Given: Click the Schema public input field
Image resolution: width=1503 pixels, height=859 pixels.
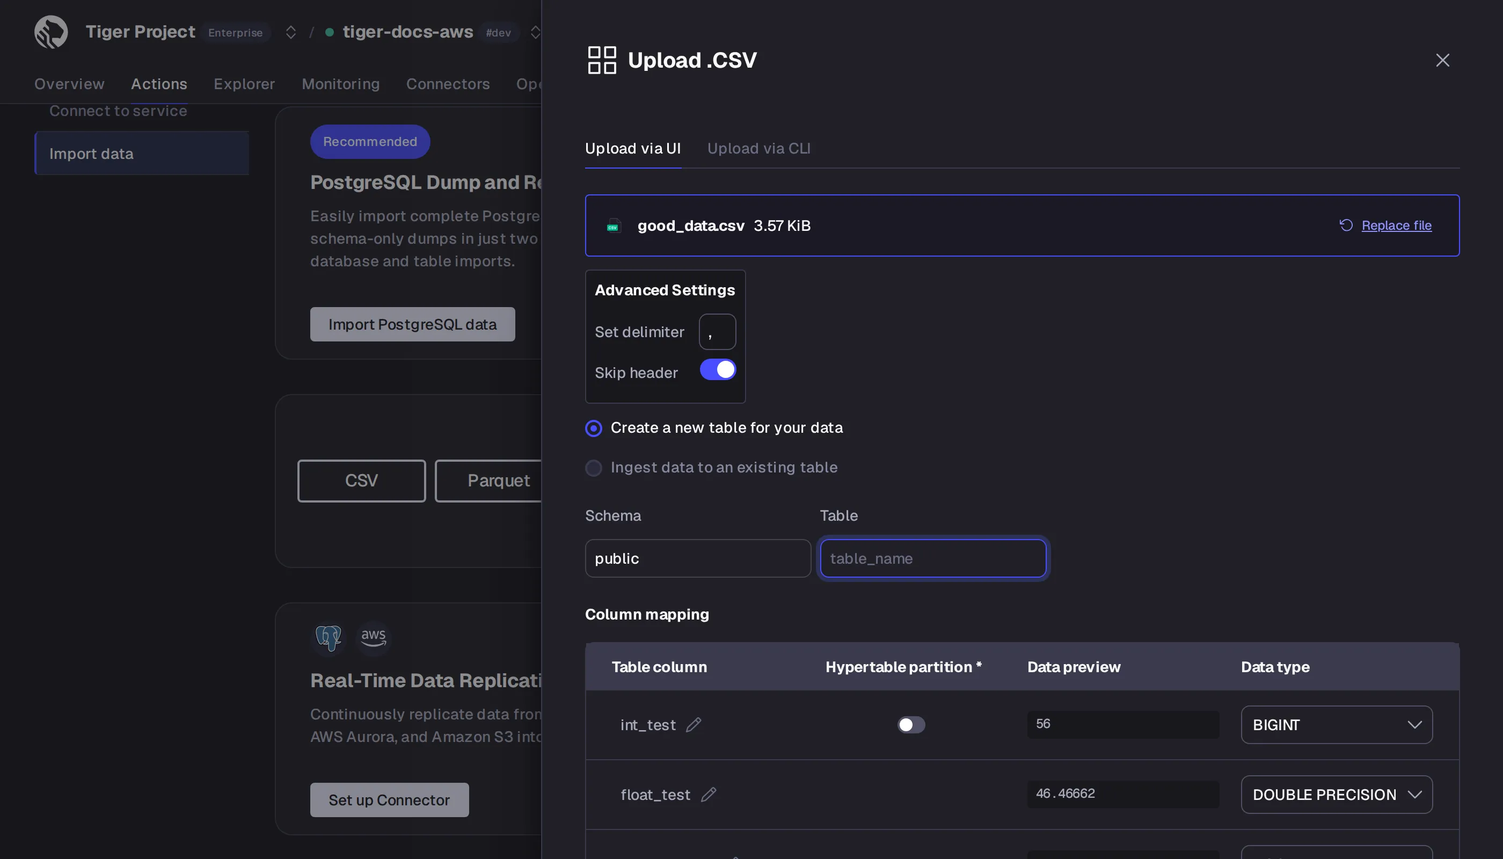Looking at the screenshot, I should [x=698, y=558].
